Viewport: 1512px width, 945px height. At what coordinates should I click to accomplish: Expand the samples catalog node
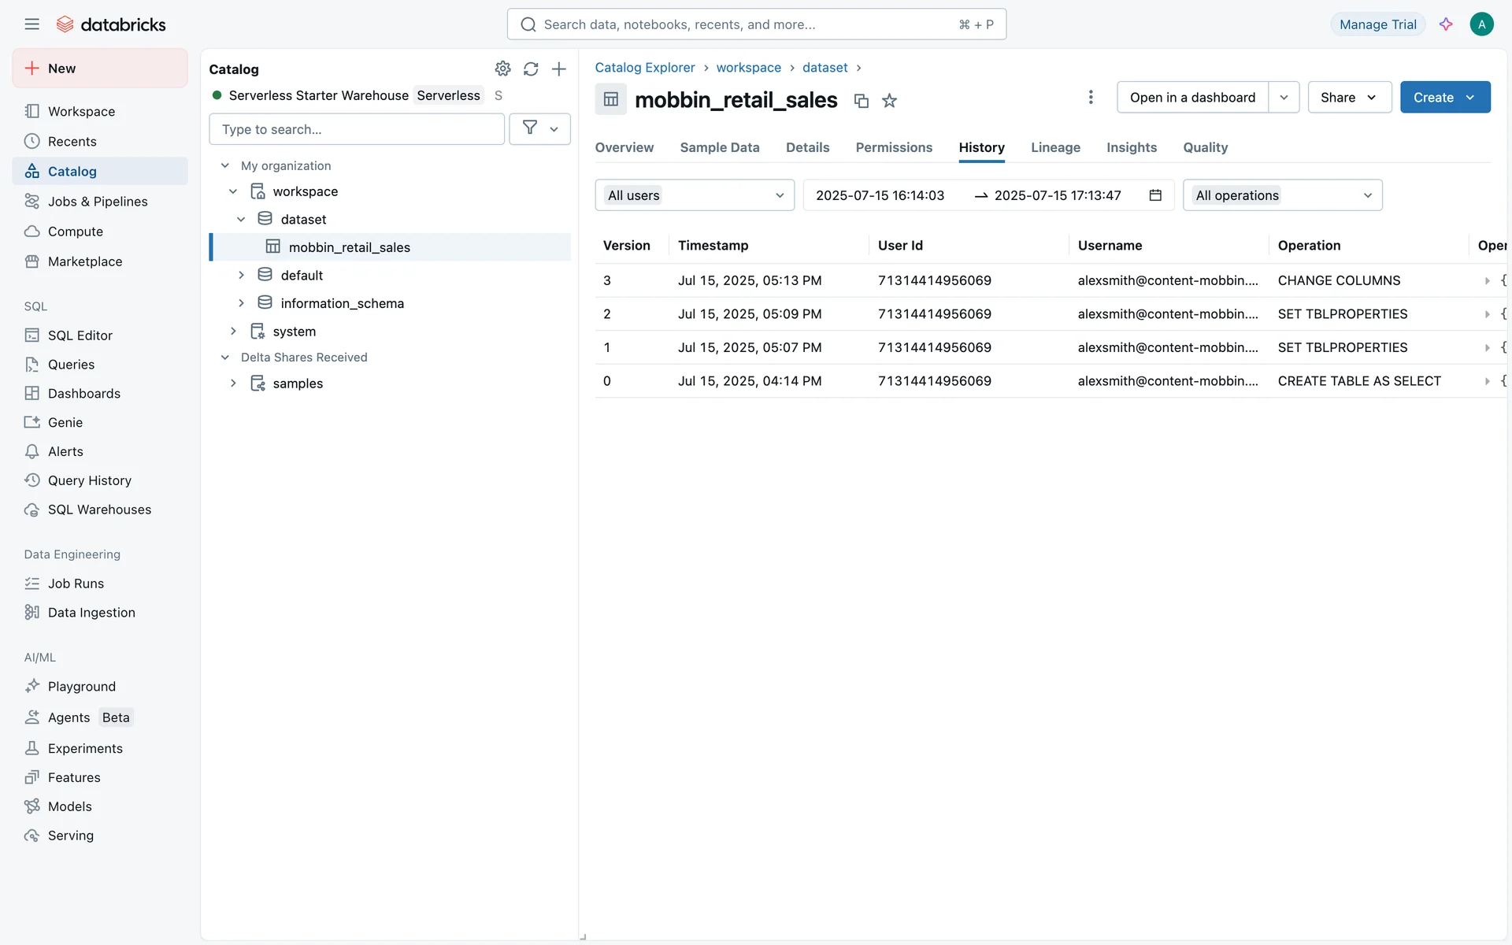pos(233,384)
